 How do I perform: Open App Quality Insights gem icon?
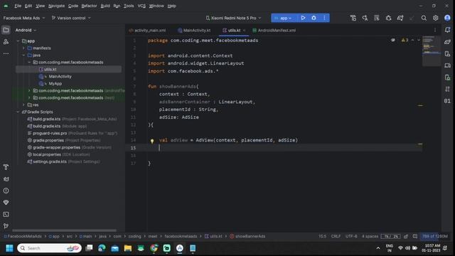point(6,202)
